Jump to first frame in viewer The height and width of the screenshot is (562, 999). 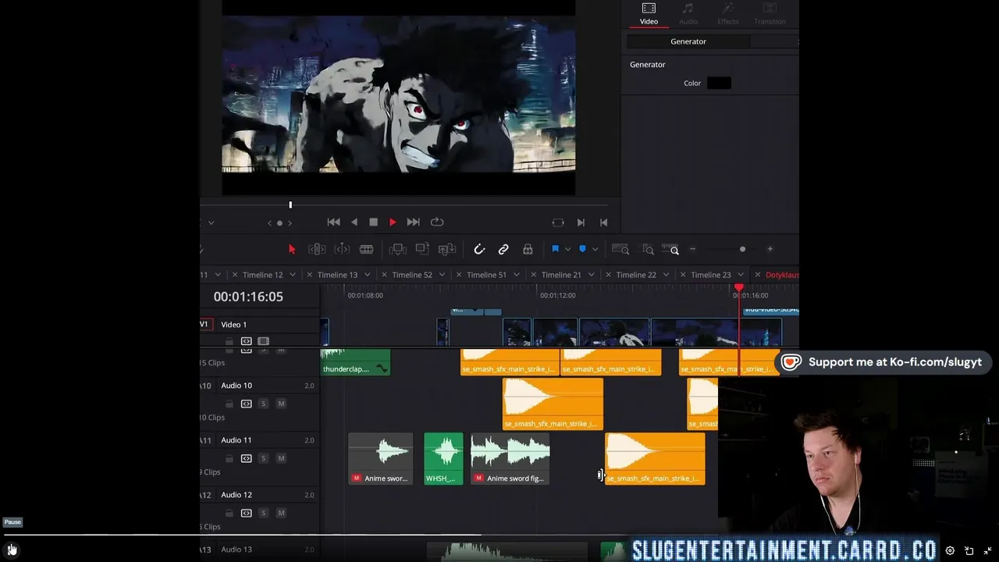(x=333, y=222)
